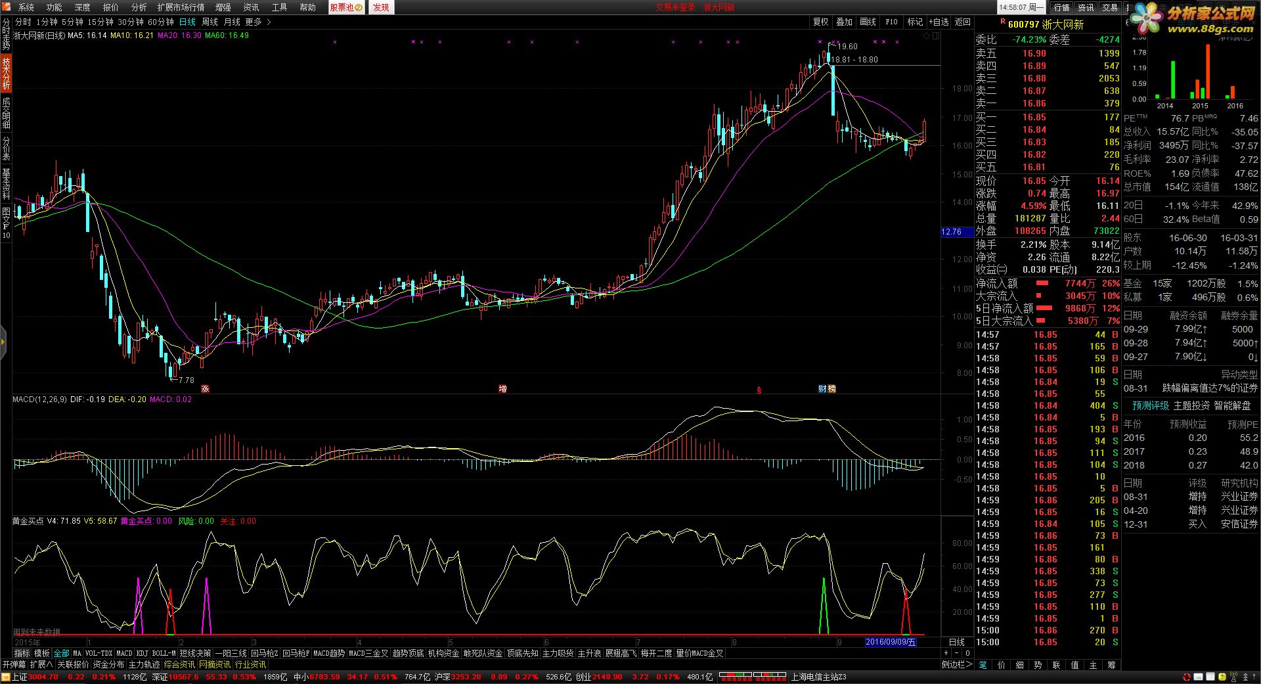Click the red lifebuoy status icon
Image resolution: width=1261 pixels, height=684 pixels.
pyautogui.click(x=1186, y=677)
